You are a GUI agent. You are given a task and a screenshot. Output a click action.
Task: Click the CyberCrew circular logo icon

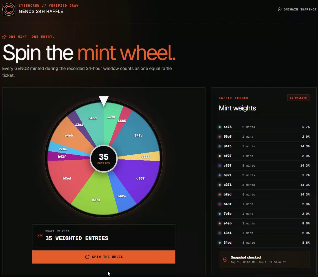click(x=9, y=9)
